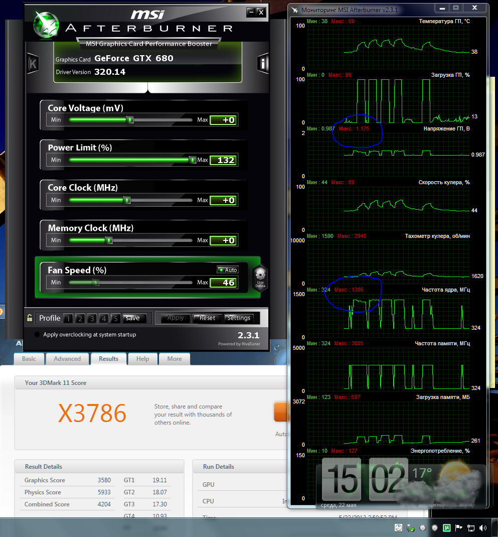
Task: Toggle the fan speed Auto button
Action: tap(228, 270)
